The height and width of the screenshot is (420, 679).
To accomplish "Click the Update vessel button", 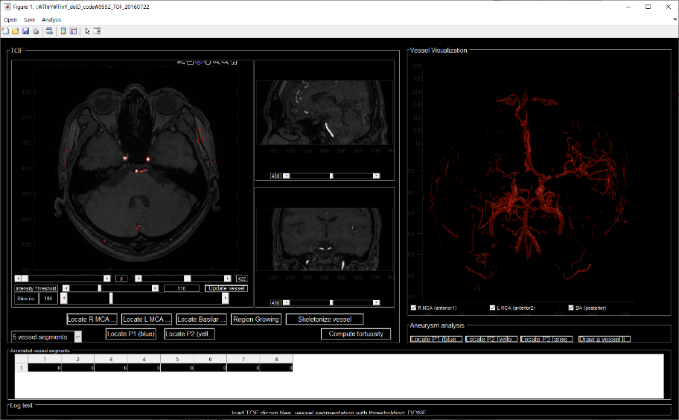I will pos(226,288).
